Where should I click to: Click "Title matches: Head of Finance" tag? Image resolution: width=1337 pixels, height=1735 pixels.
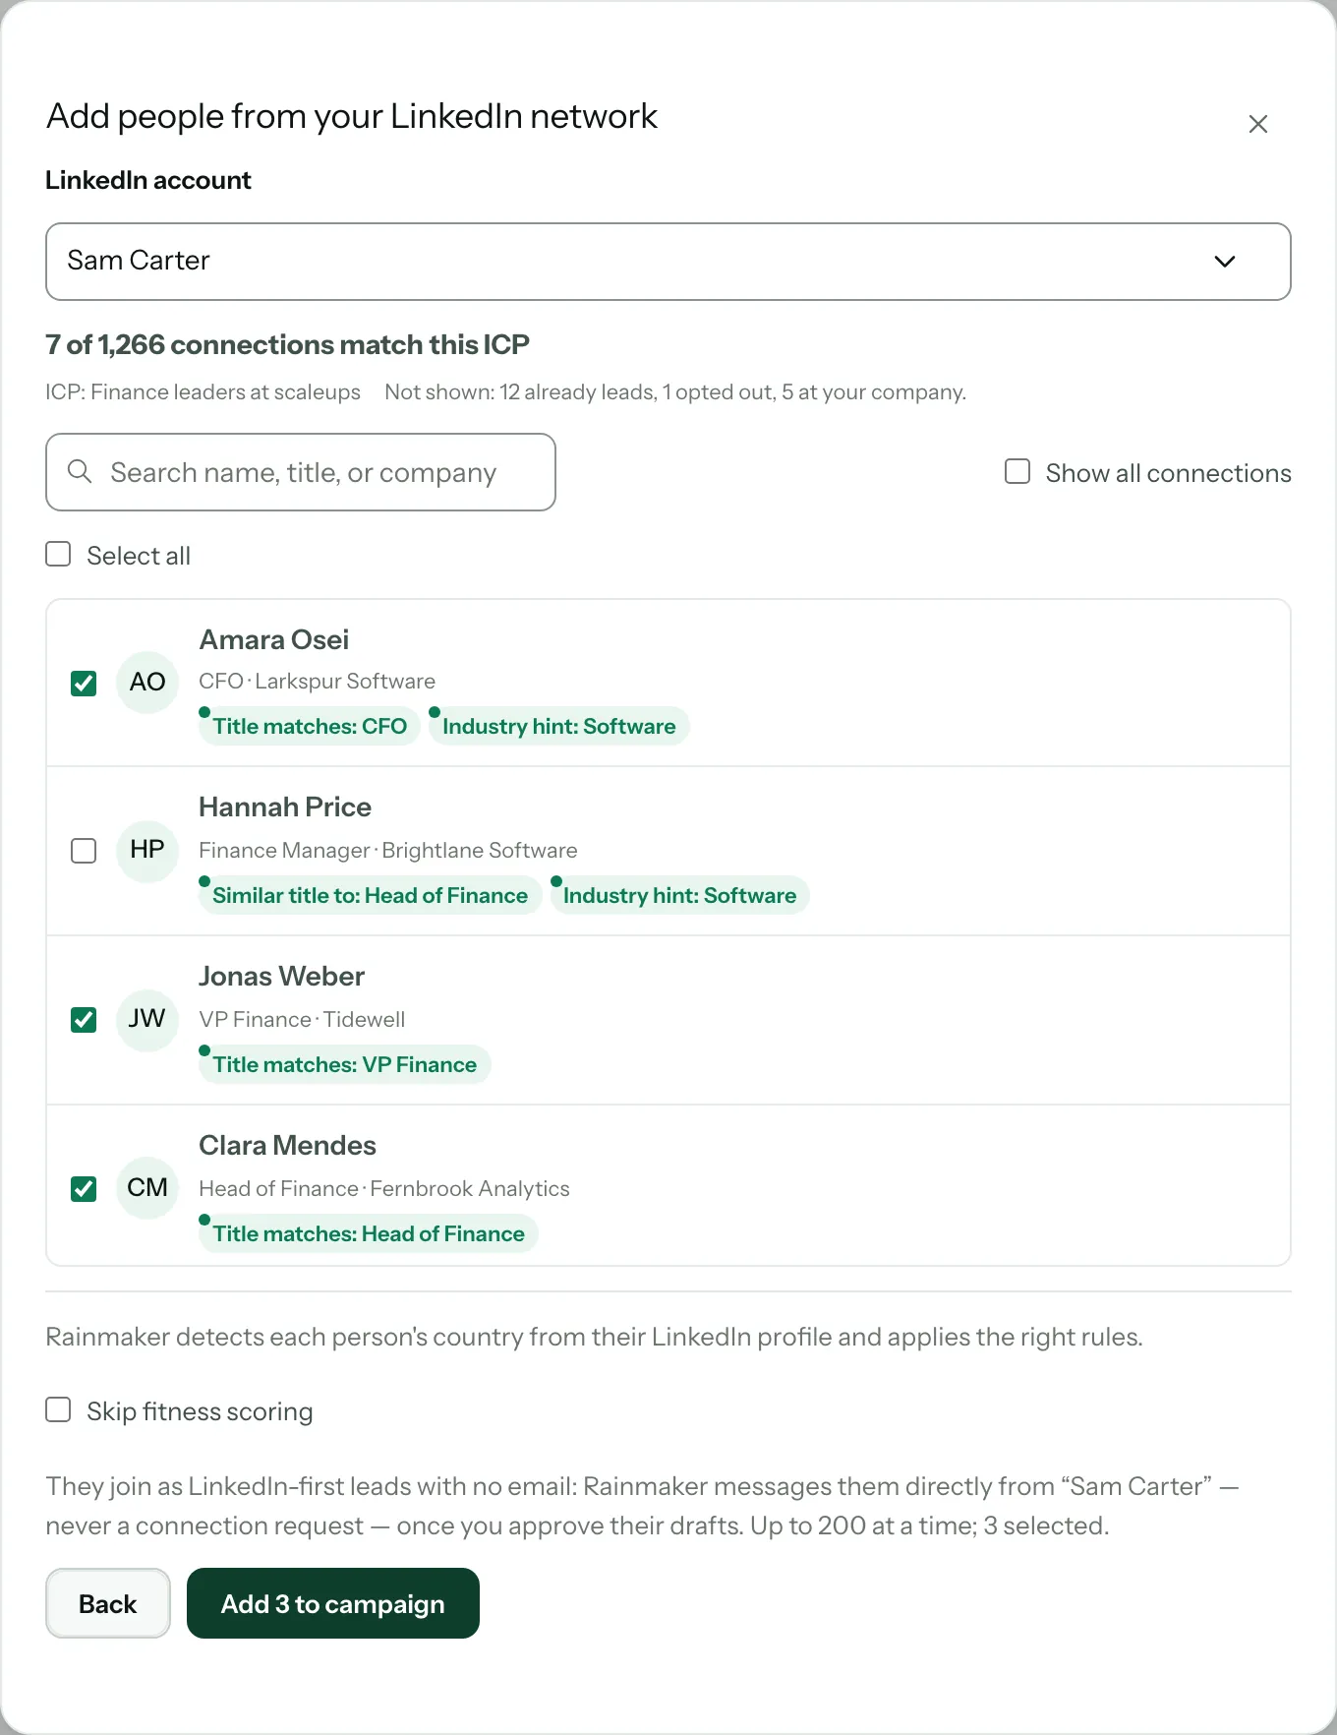369,1233
